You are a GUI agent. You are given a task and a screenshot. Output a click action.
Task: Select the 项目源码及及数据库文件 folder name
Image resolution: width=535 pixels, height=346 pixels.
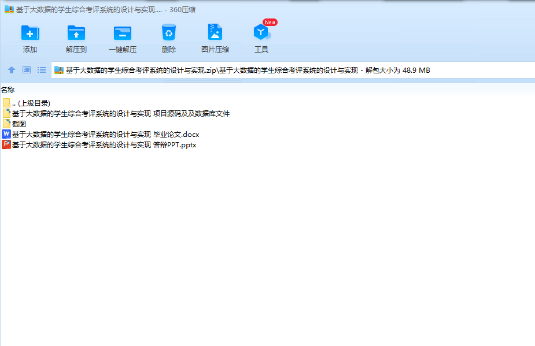pos(121,114)
